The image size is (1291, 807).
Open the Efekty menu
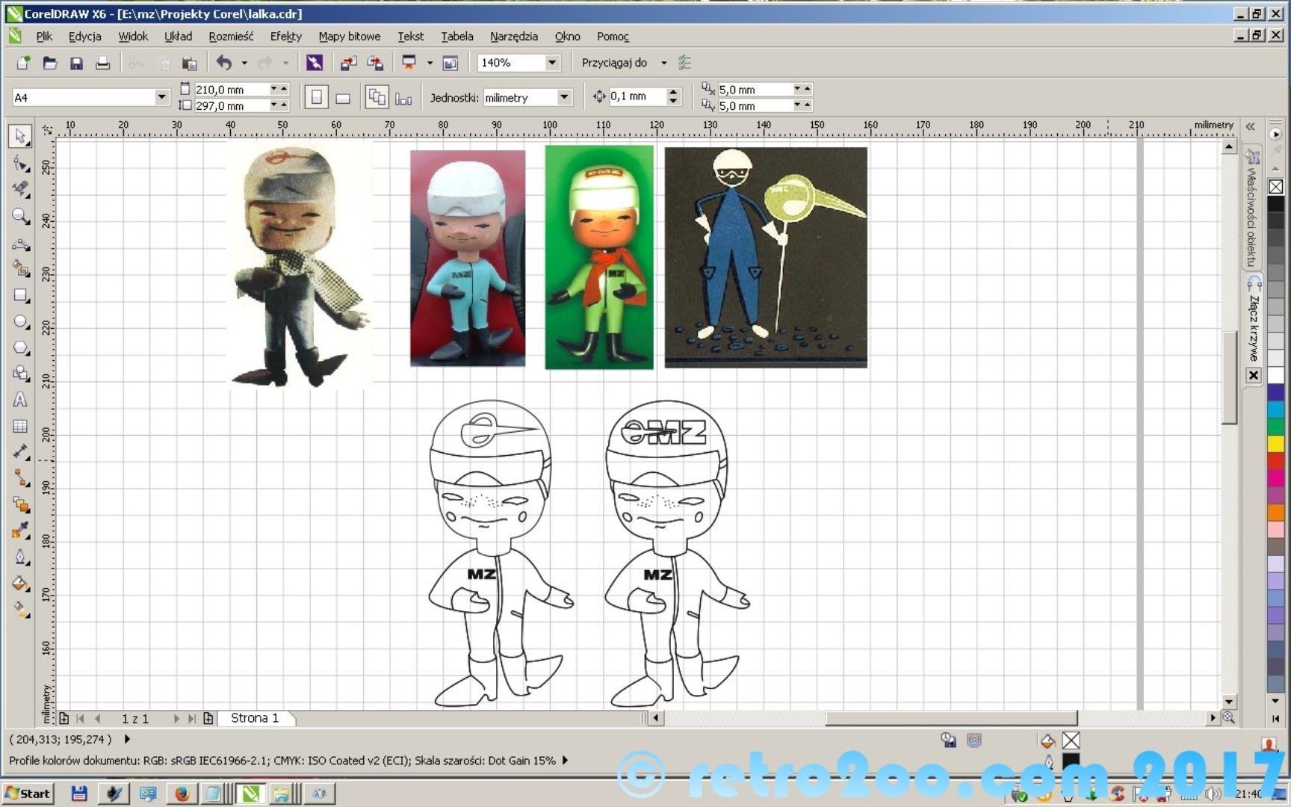pos(285,37)
